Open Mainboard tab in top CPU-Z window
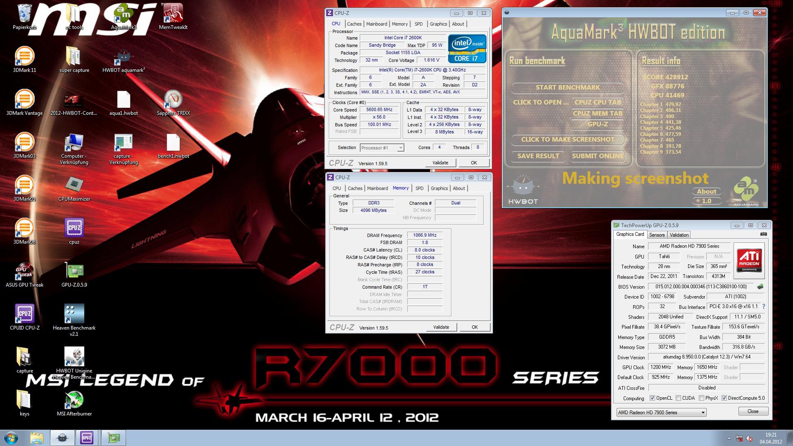 [x=377, y=24]
